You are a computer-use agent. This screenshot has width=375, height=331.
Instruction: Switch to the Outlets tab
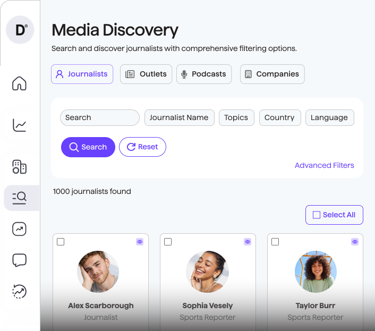(x=146, y=74)
